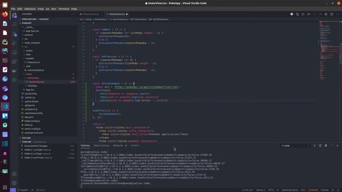Open the Remote Explorer view

click(x=14, y=52)
